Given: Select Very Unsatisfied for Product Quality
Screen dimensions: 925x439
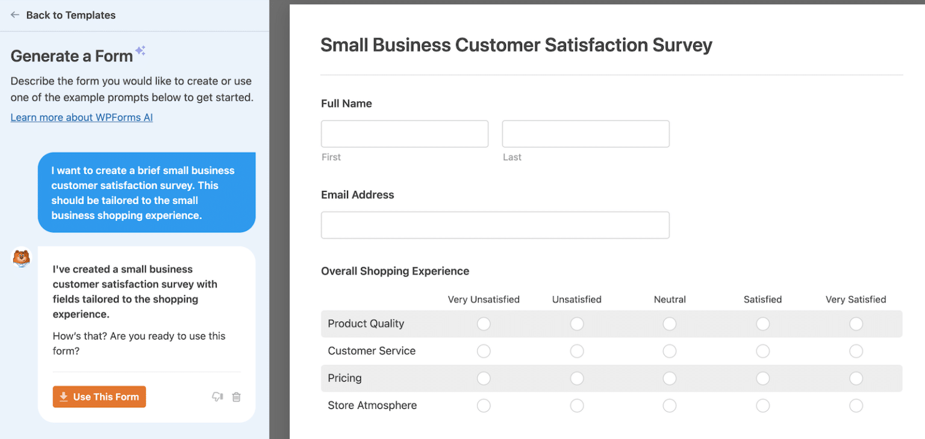Looking at the screenshot, I should point(484,324).
